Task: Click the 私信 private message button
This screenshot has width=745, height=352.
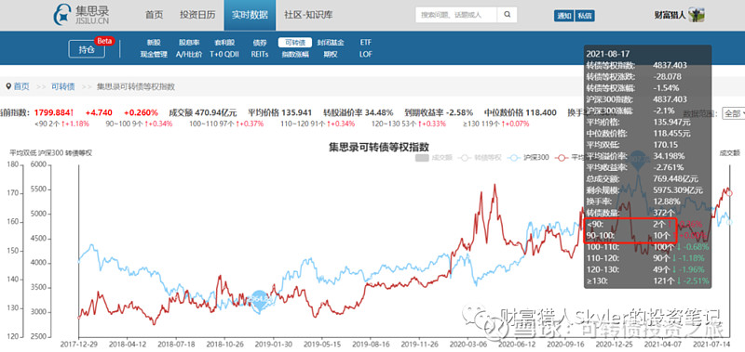Action: (585, 15)
